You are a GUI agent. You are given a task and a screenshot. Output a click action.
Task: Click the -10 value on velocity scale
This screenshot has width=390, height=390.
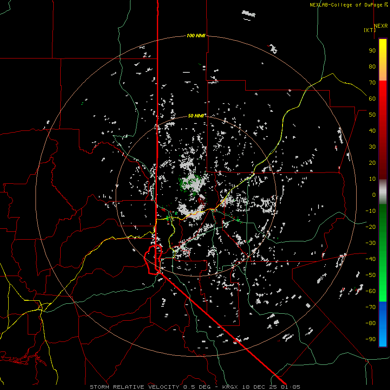(370, 211)
